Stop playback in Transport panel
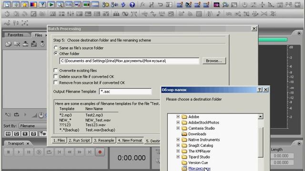 [9, 152]
